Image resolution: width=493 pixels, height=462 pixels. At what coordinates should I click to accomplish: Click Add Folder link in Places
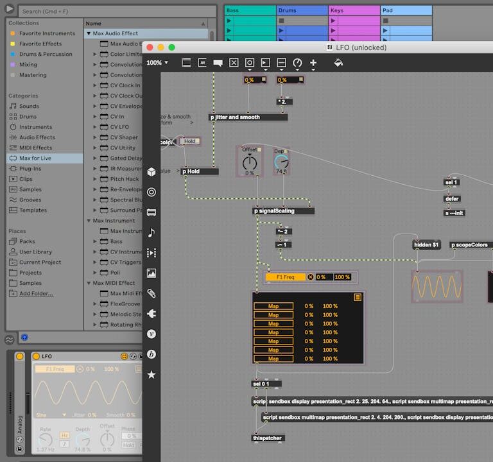36,293
